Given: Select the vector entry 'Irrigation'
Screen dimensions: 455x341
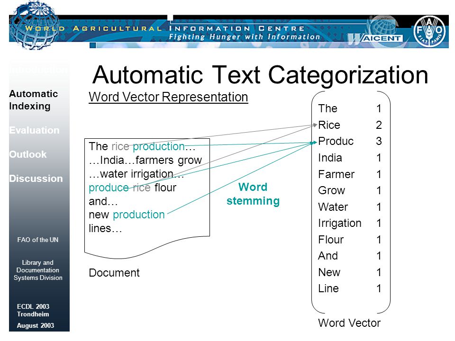Looking at the screenshot, I should tap(340, 223).
